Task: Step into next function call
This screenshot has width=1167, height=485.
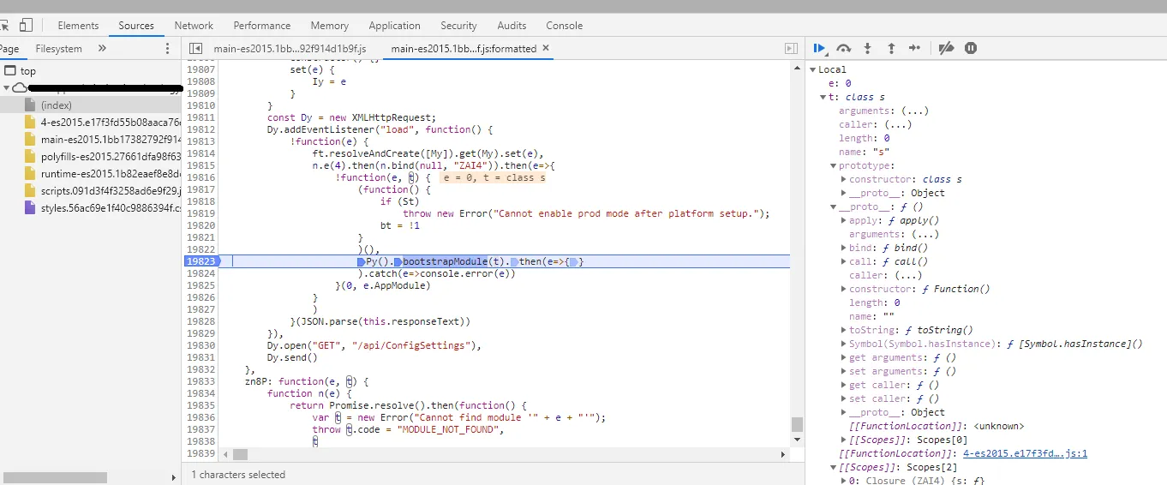Action: [x=867, y=49]
